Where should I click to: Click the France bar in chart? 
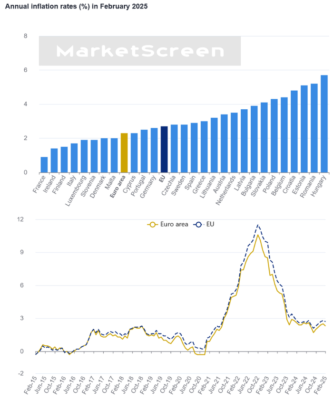tap(44, 164)
